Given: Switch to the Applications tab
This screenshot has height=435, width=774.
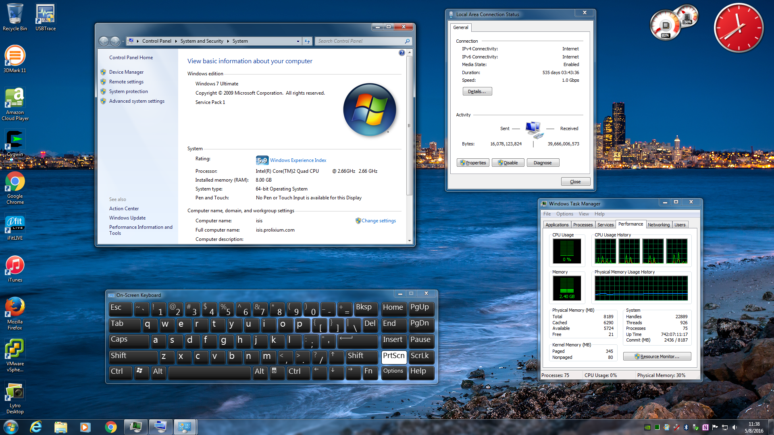Looking at the screenshot, I should 557,225.
